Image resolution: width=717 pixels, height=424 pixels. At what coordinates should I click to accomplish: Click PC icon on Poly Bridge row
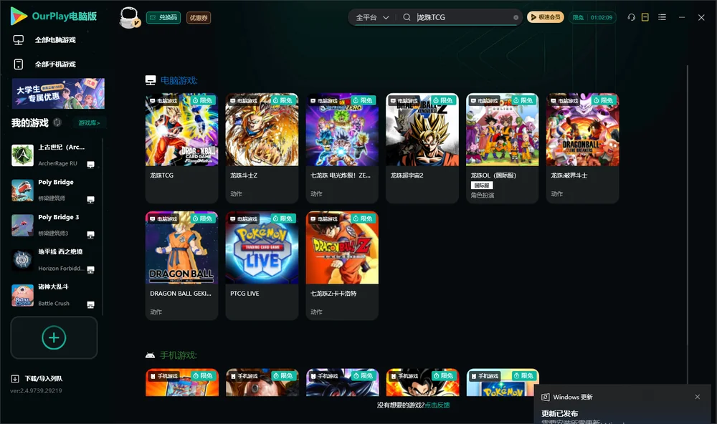[x=90, y=200]
